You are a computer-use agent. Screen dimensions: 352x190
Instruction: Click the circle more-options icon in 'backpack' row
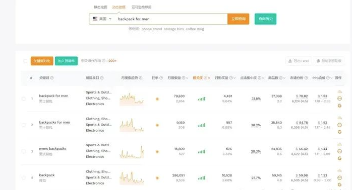click(339, 178)
